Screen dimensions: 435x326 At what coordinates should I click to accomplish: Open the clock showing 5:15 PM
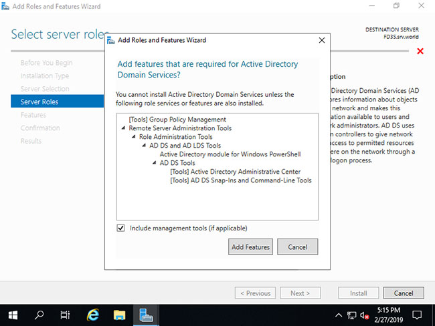coord(388,315)
